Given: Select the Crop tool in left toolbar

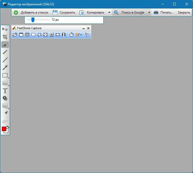Looking at the screenshot, I should (x=5, y=37).
